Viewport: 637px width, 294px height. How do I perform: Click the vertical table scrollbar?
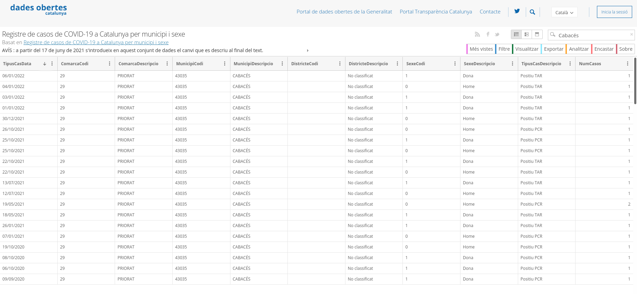(635, 81)
